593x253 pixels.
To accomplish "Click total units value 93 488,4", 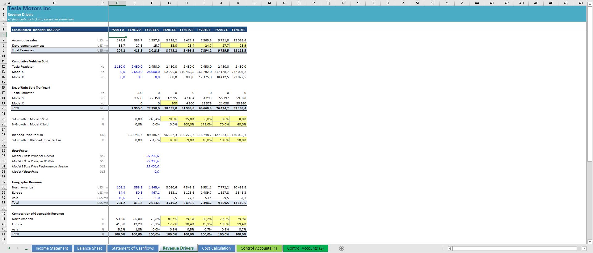I will pos(238,108).
